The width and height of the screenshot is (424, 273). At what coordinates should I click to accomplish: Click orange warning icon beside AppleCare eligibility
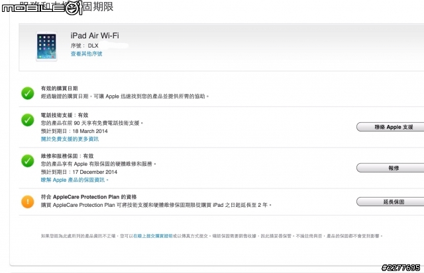(x=28, y=202)
